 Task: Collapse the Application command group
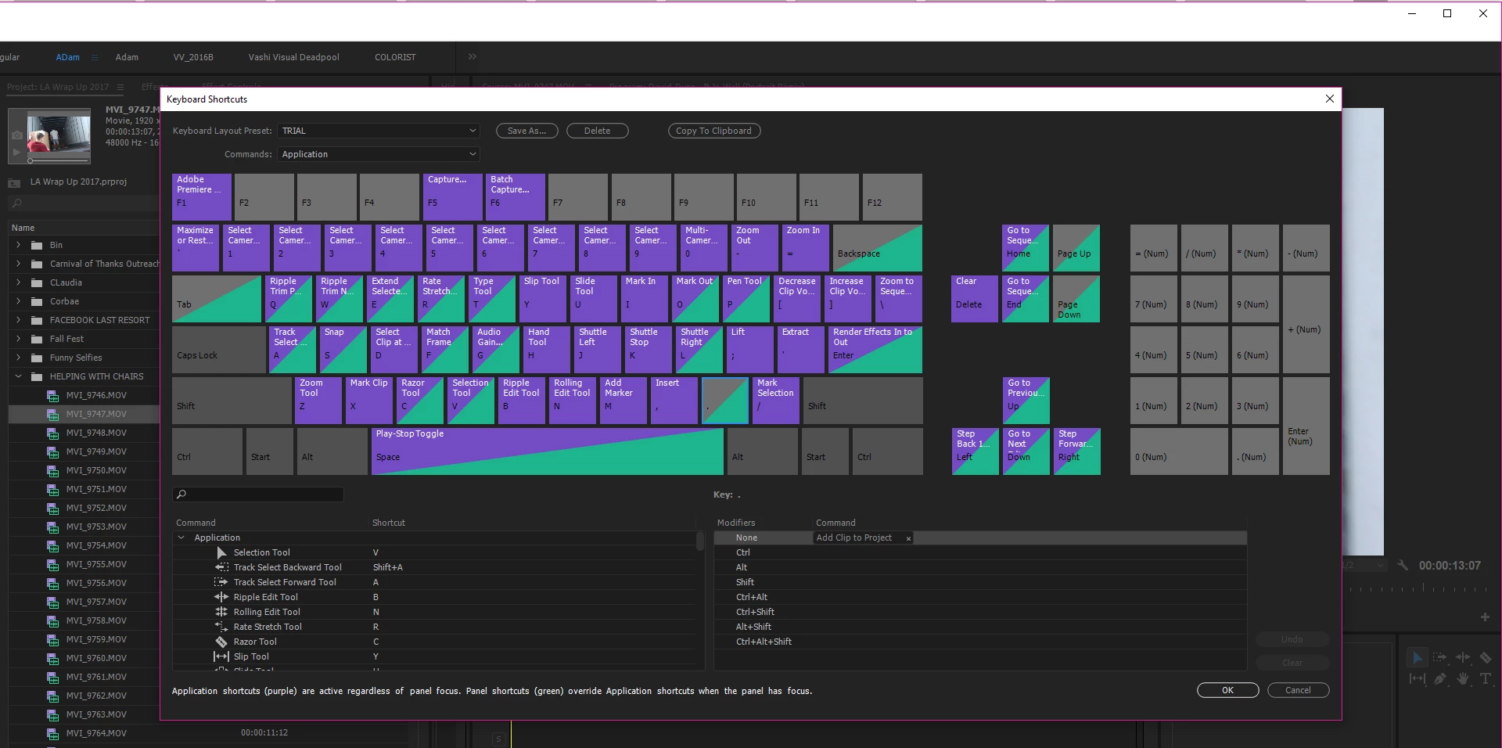point(181,538)
